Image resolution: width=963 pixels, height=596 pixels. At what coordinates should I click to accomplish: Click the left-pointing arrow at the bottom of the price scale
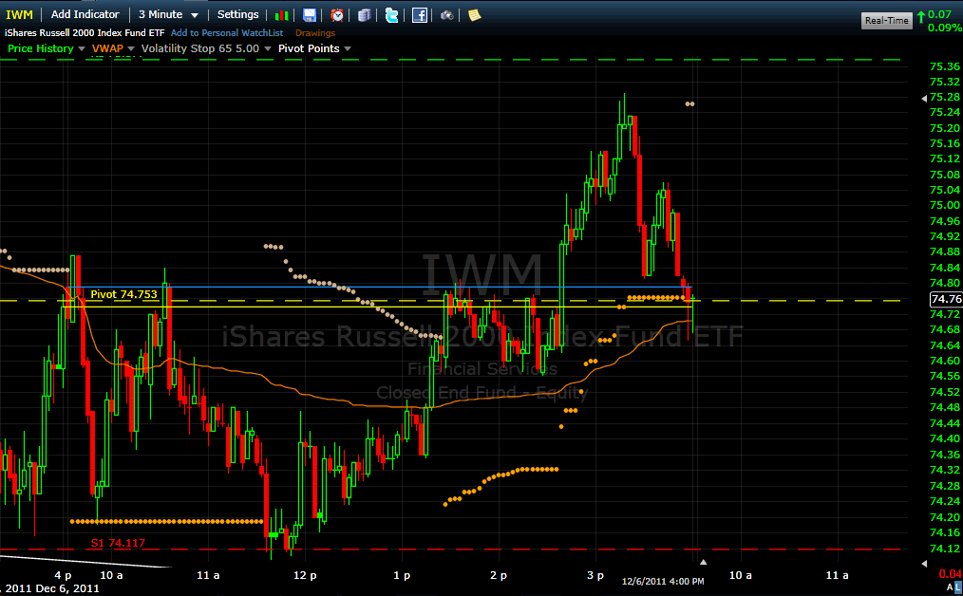click(924, 563)
